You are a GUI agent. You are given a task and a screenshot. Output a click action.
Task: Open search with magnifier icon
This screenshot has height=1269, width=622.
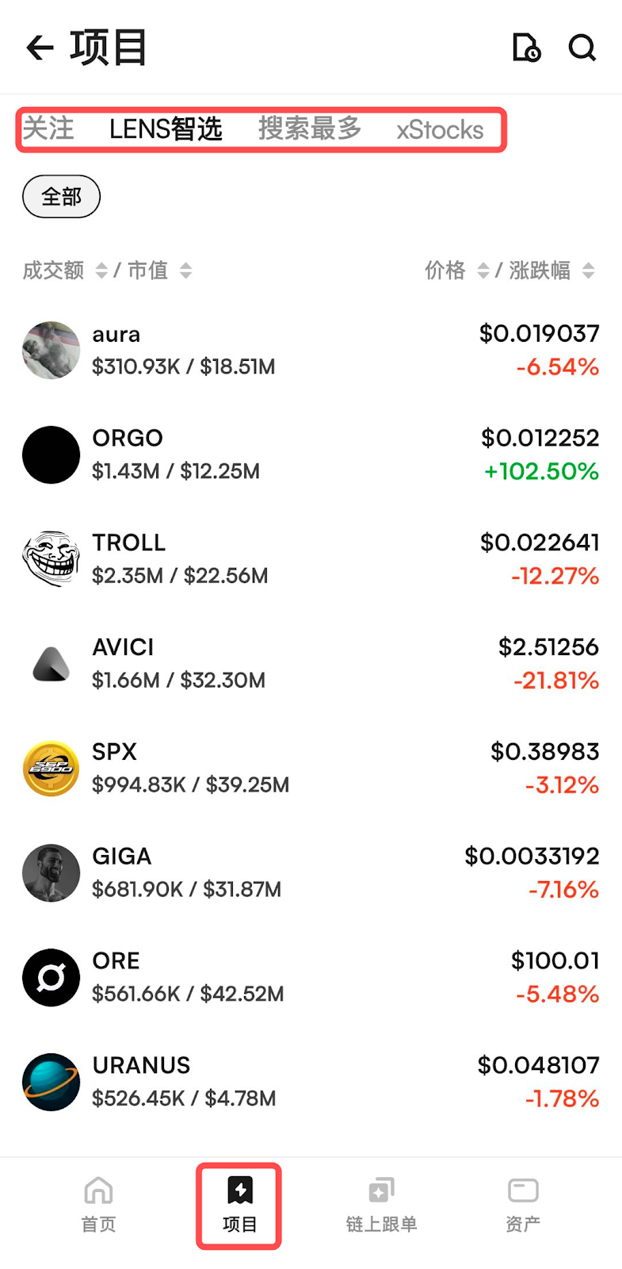click(582, 48)
